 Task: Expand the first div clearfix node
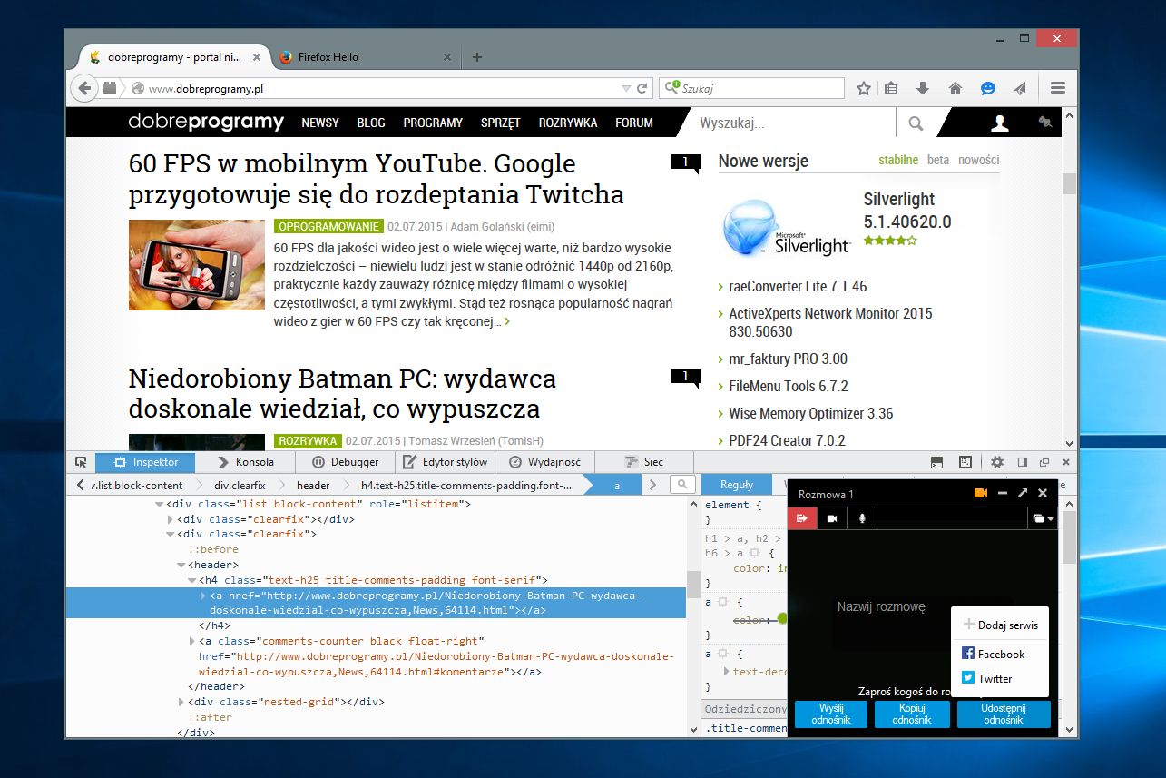[x=171, y=519]
